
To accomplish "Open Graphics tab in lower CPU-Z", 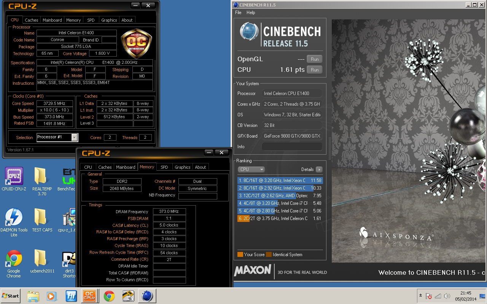I will [183, 167].
